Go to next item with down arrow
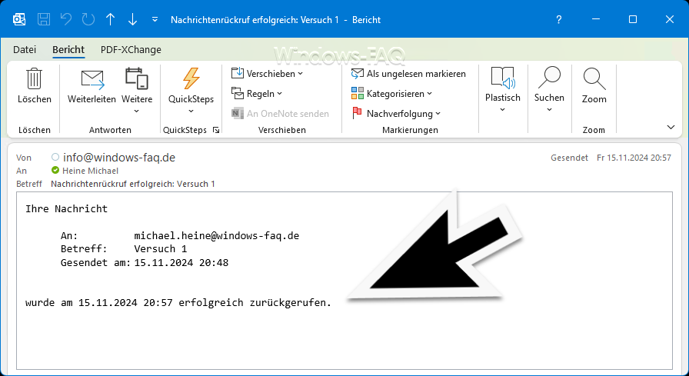689x376 pixels. pyautogui.click(x=132, y=19)
